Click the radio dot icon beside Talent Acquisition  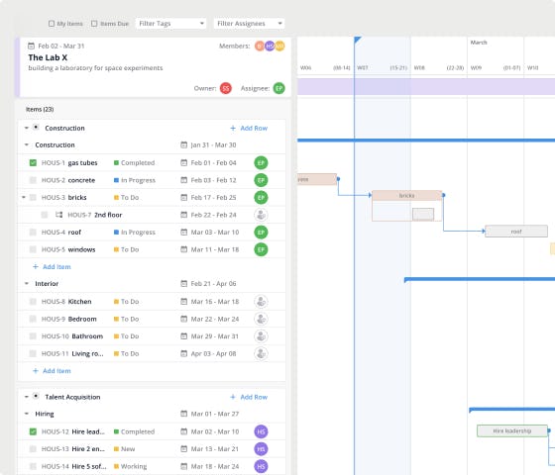pos(36,396)
